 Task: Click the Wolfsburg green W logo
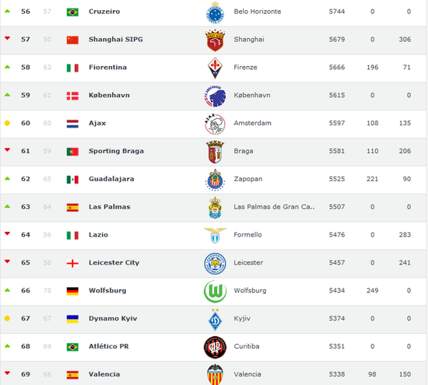pyautogui.click(x=215, y=292)
